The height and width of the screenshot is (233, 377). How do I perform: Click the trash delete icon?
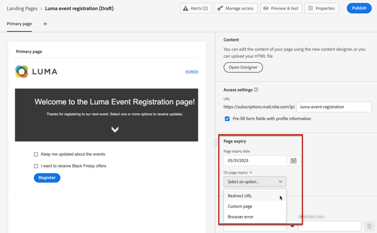point(369,226)
